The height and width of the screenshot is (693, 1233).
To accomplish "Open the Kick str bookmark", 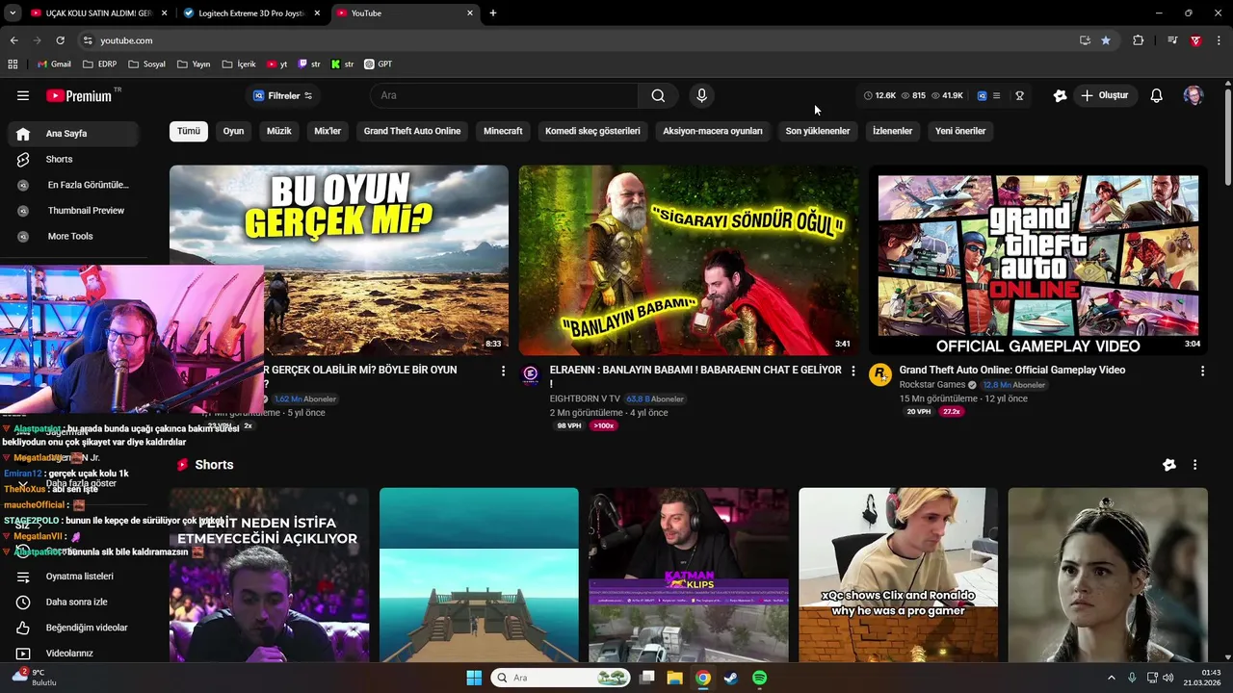I will click(x=342, y=64).
